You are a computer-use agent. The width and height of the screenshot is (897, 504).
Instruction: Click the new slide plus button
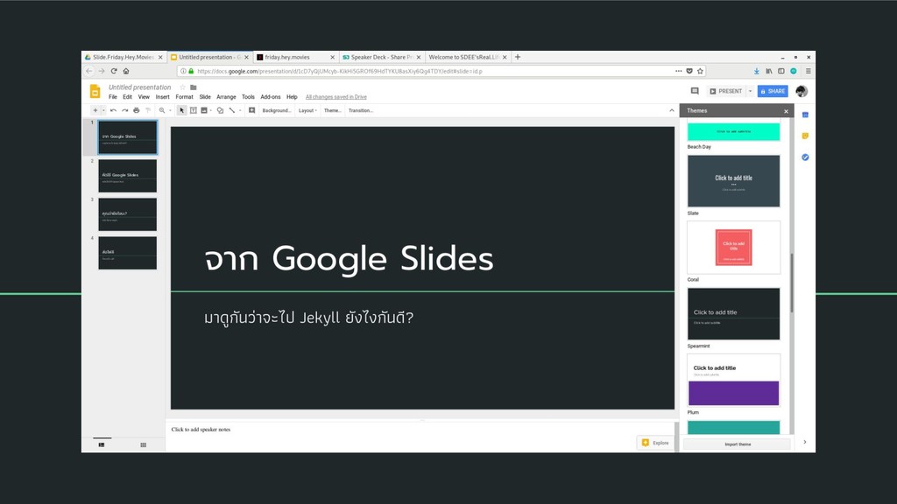pyautogui.click(x=95, y=110)
